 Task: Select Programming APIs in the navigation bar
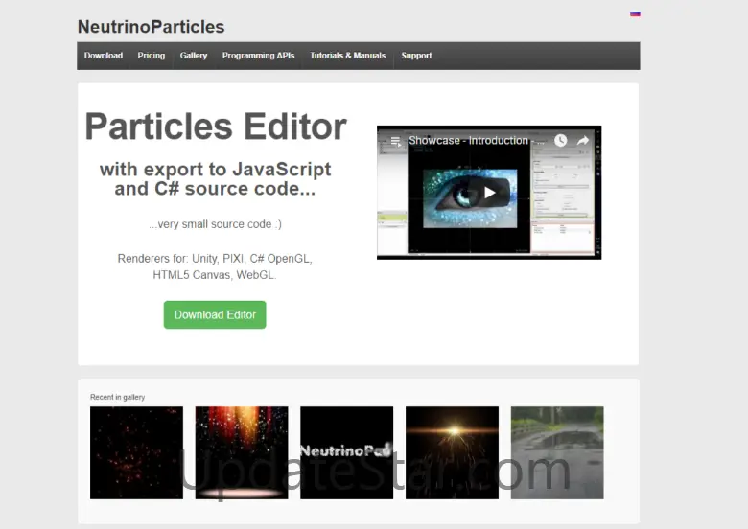pyautogui.click(x=259, y=56)
